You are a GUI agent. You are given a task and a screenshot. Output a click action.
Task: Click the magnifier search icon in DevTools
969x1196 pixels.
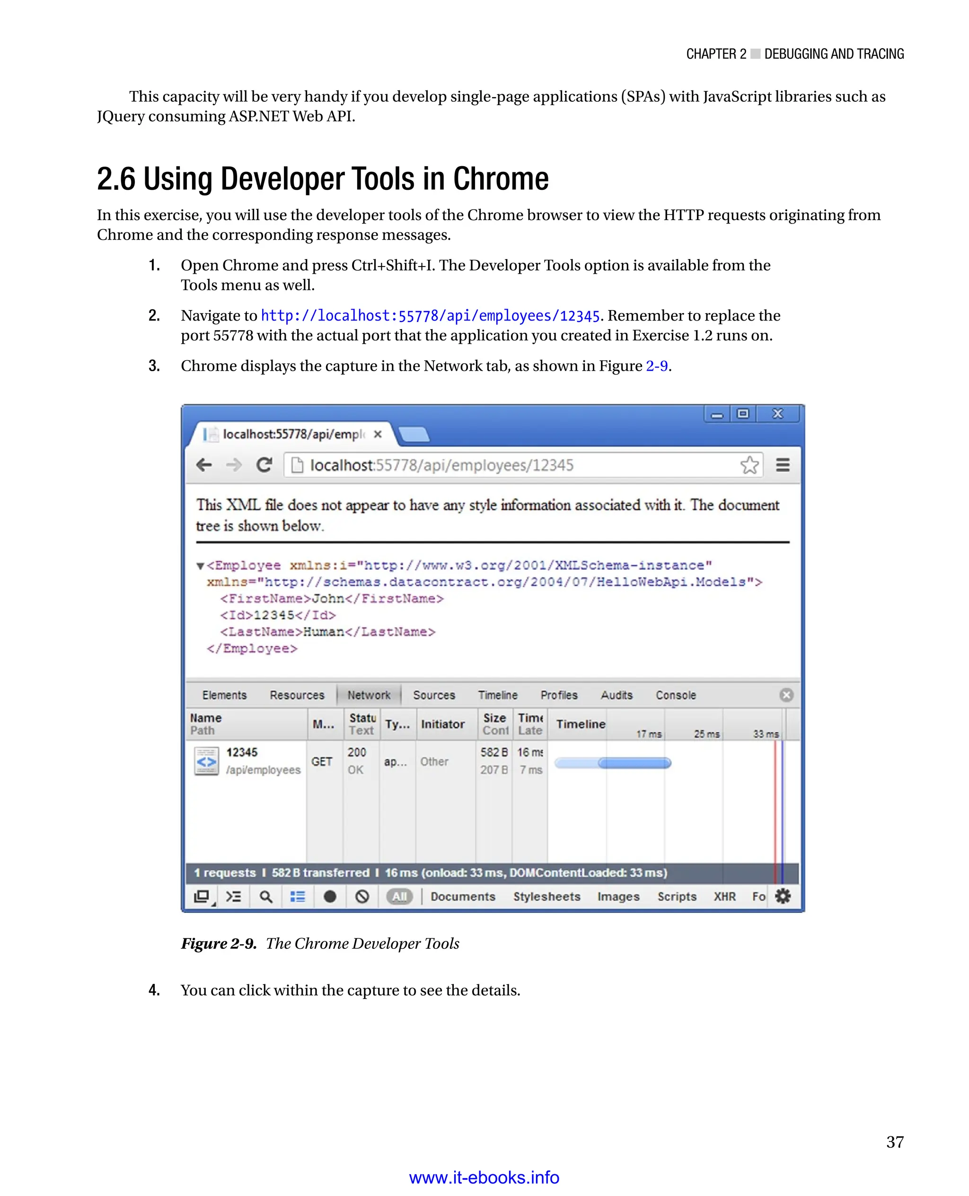(x=266, y=897)
